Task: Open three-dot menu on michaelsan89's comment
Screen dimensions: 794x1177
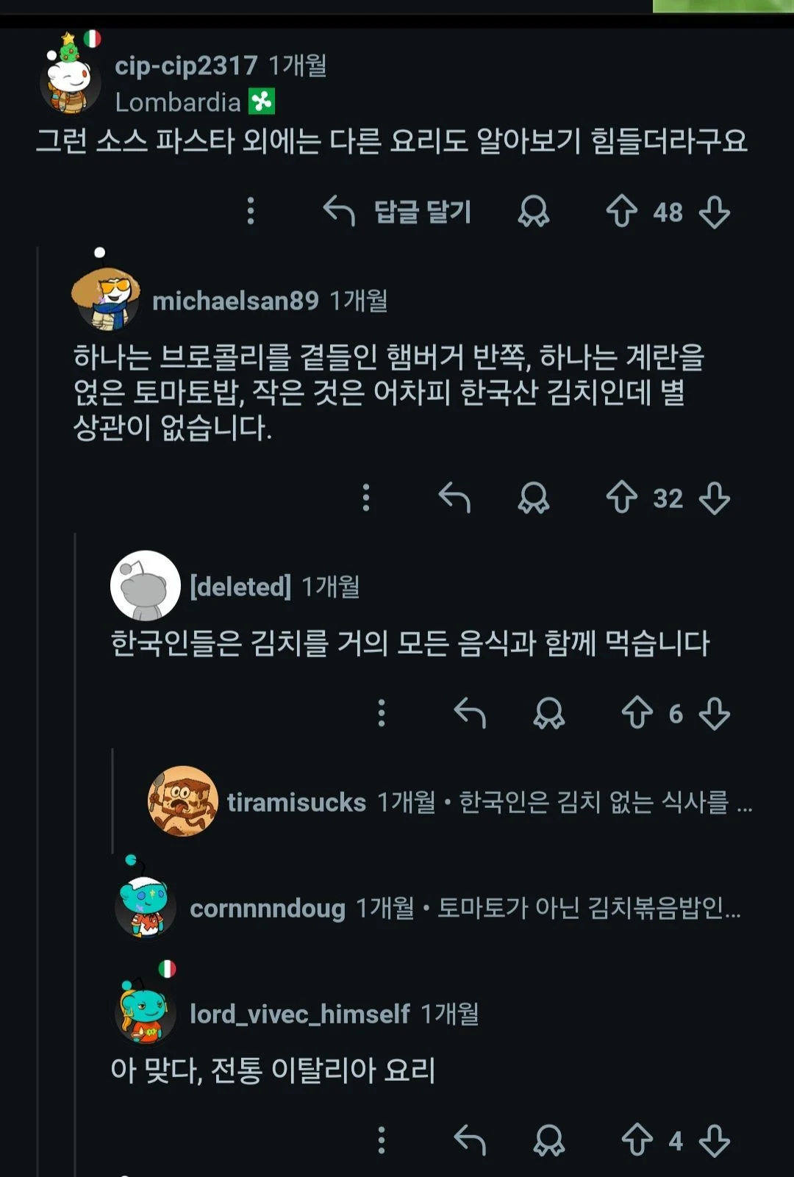Action: coord(366,498)
